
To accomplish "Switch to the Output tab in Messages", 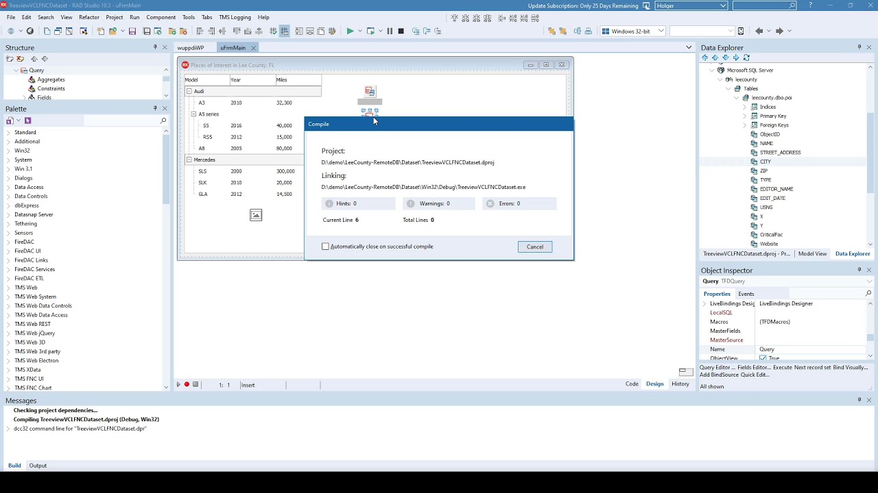I will [38, 466].
